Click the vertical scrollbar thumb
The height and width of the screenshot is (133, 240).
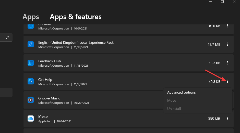tap(239, 57)
